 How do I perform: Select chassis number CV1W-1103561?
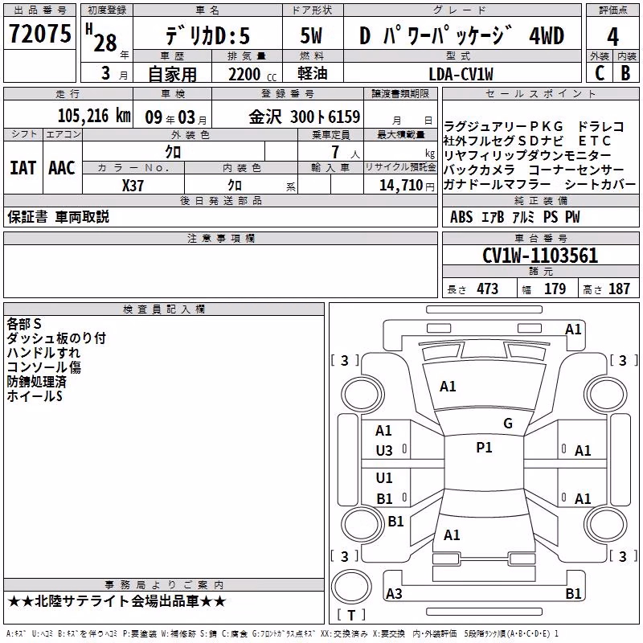tap(540, 256)
